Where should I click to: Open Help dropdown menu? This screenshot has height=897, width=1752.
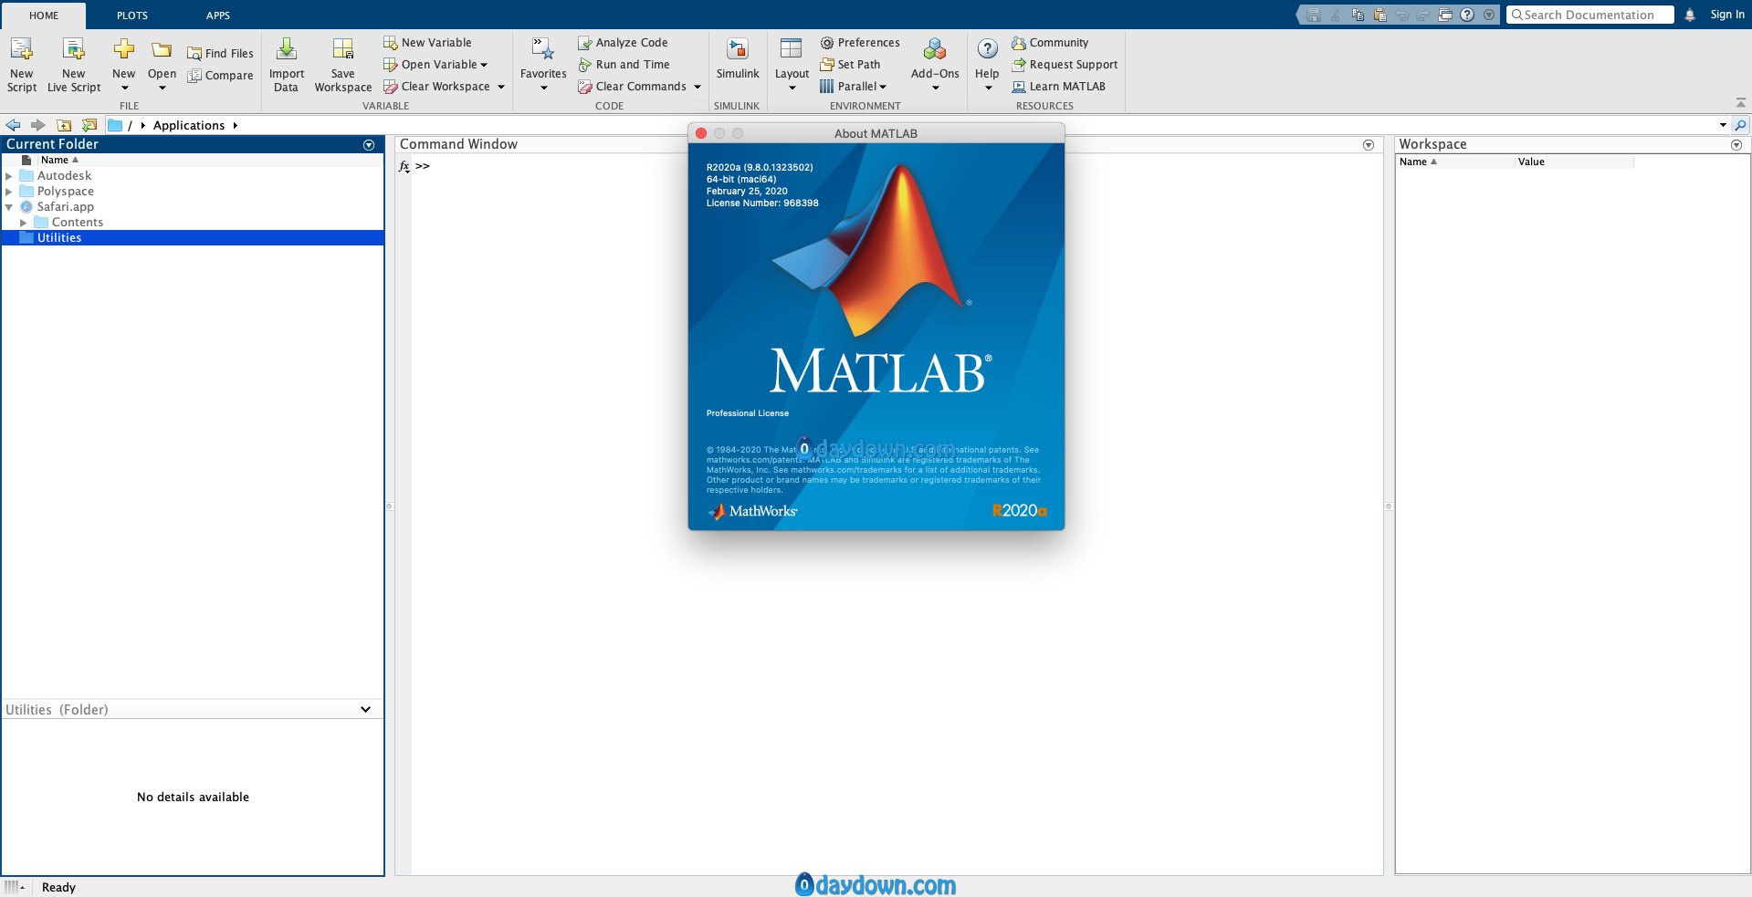988,89
